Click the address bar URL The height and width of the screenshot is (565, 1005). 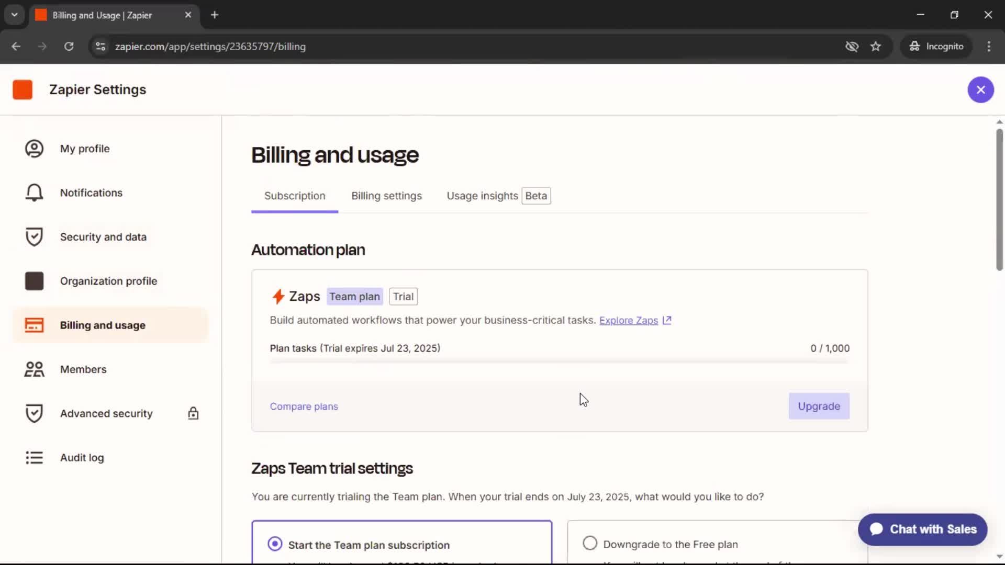point(210,47)
